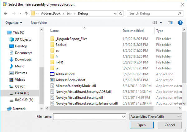Select the _UpgradeReport_Files folder icon
This screenshot has width=187, height=132.
52,39
